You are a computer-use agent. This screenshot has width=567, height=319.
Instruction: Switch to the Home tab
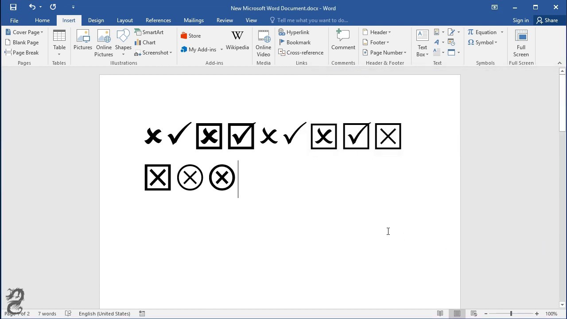pyautogui.click(x=43, y=20)
